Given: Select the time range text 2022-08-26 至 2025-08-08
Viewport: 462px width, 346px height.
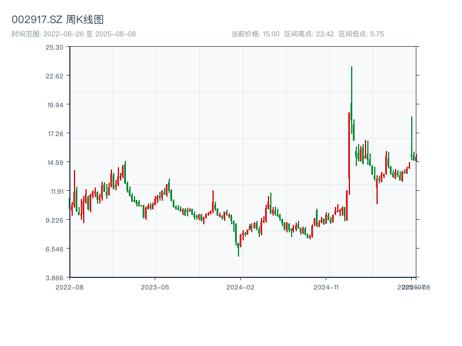Looking at the screenshot, I should click(x=90, y=34).
